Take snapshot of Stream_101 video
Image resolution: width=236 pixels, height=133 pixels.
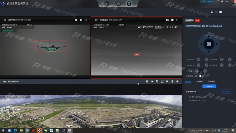point(76,20)
